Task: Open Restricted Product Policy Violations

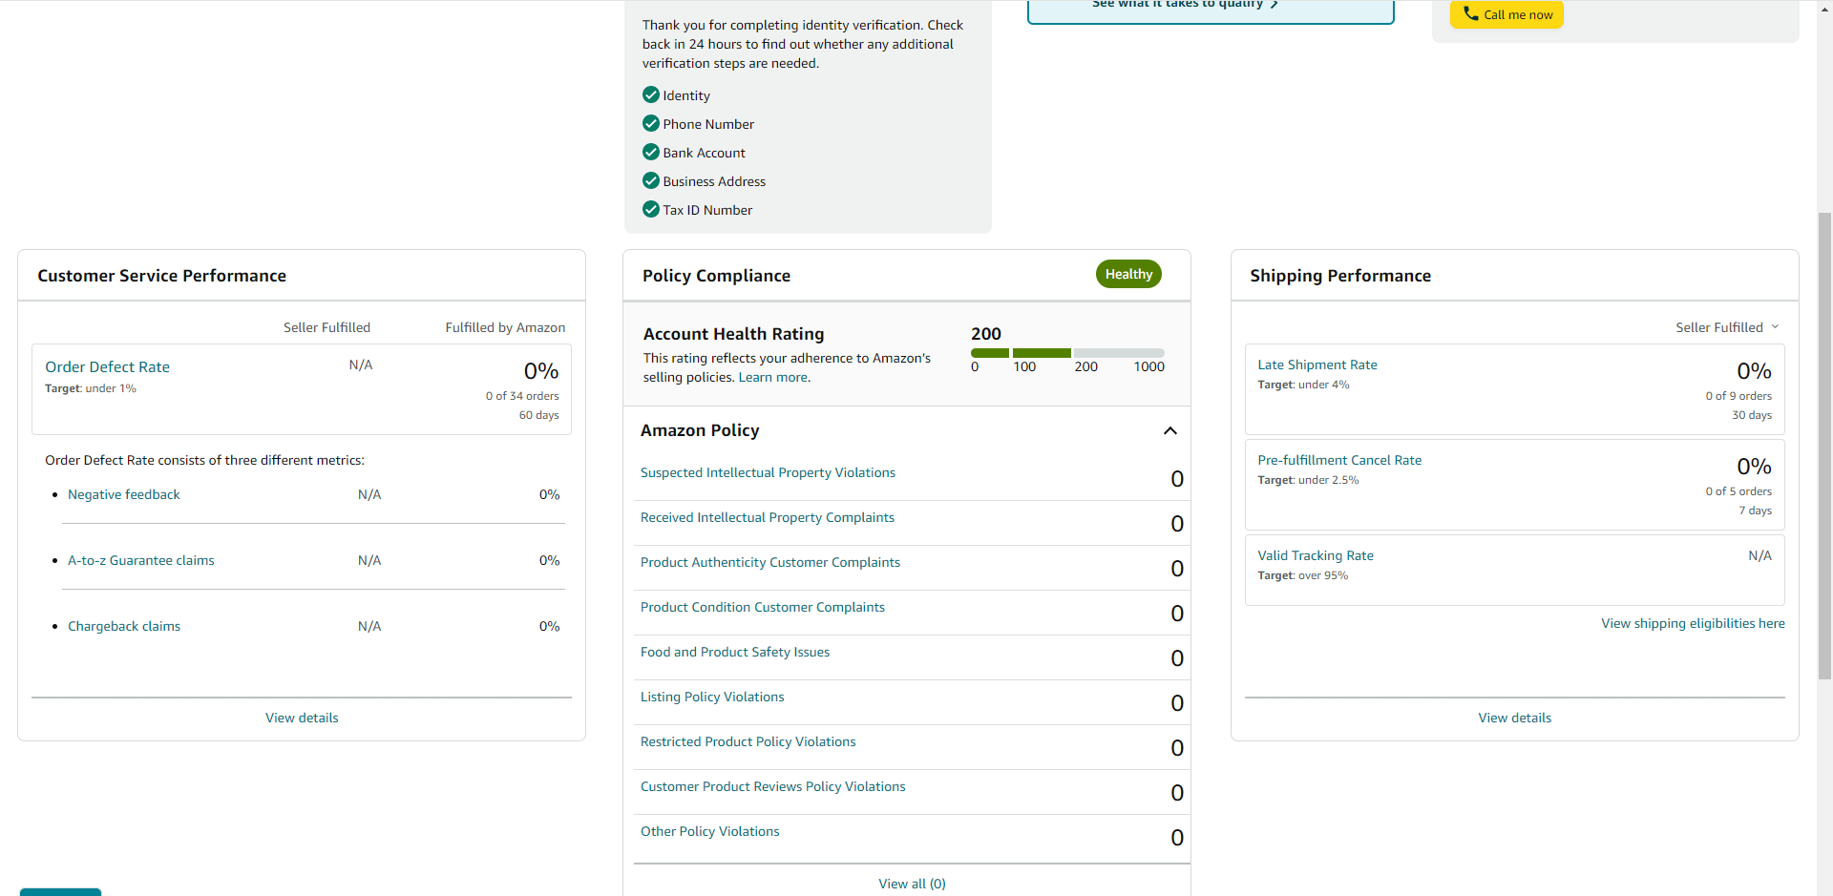Action: [748, 741]
